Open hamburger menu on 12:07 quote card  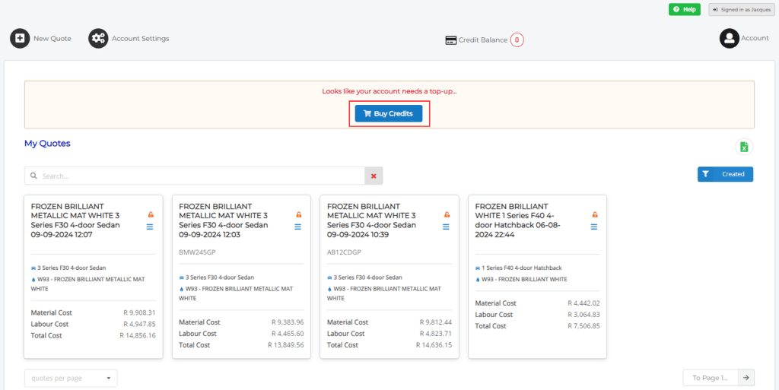click(x=150, y=227)
